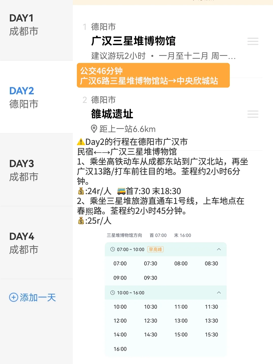This screenshot has height=364, width=273.
Task: Select the 10:00 departure time cell
Action: 120,307
